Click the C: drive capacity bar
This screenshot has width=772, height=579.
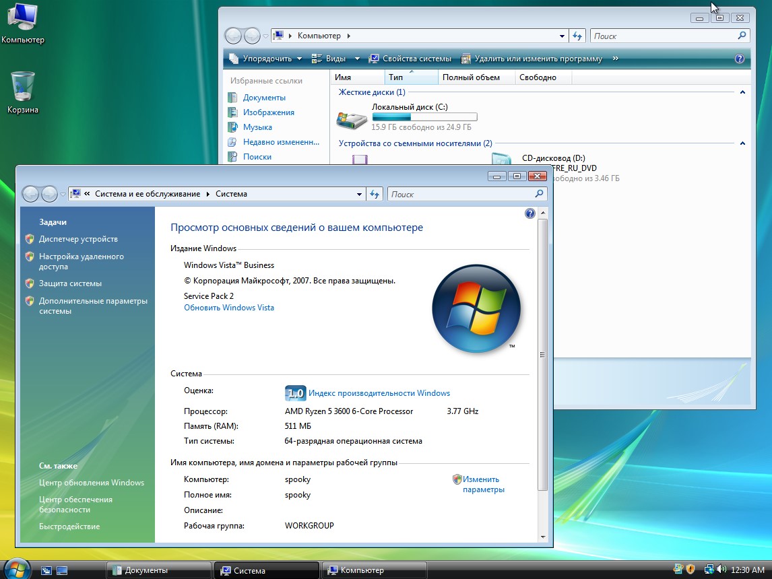[424, 117]
